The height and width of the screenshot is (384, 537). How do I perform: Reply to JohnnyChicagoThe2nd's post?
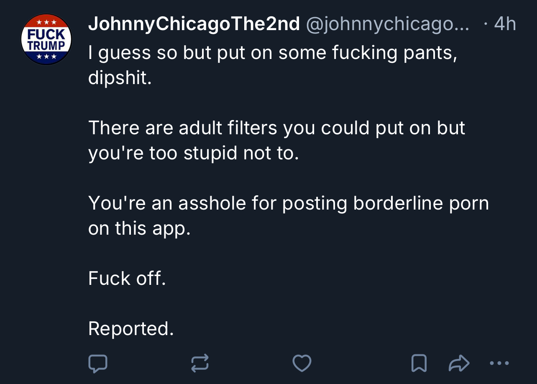[x=98, y=363]
